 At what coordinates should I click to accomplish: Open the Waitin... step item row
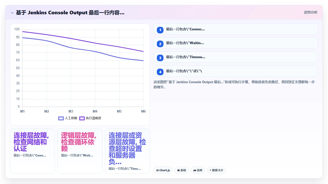(235, 43)
